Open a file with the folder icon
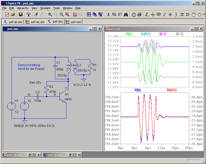The image size is (206, 164). 13,14
